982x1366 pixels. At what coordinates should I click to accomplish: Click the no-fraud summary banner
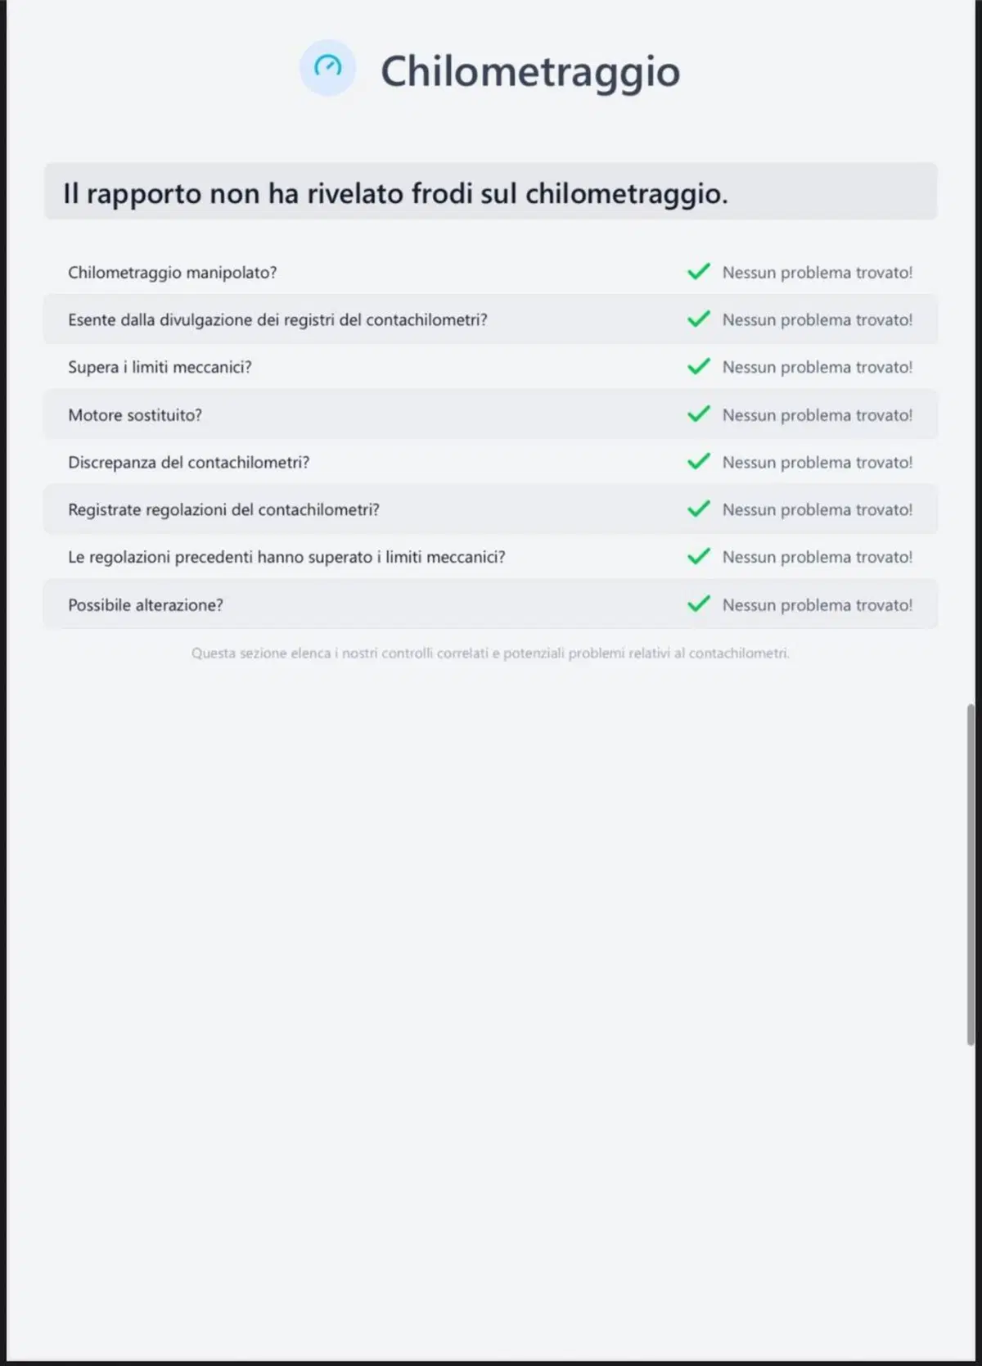pyautogui.click(x=490, y=192)
